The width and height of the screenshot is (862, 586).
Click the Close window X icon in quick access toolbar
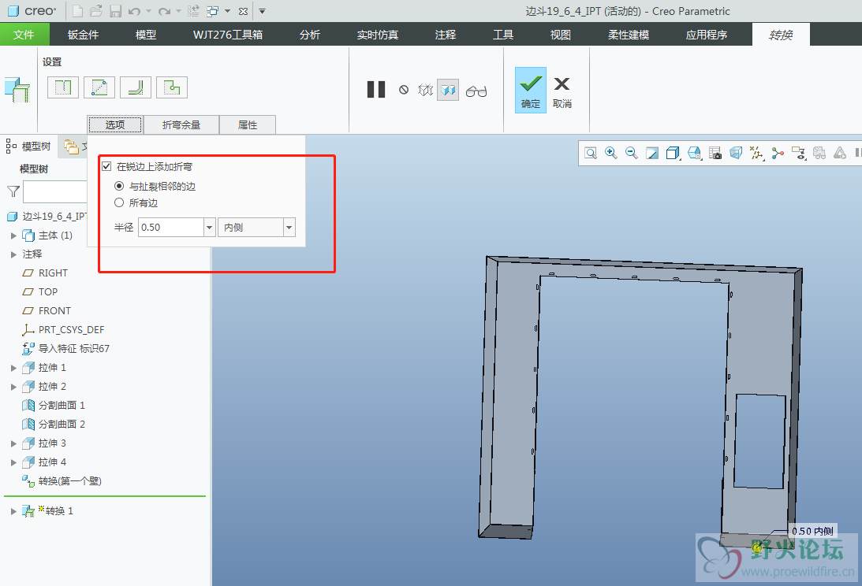click(243, 11)
